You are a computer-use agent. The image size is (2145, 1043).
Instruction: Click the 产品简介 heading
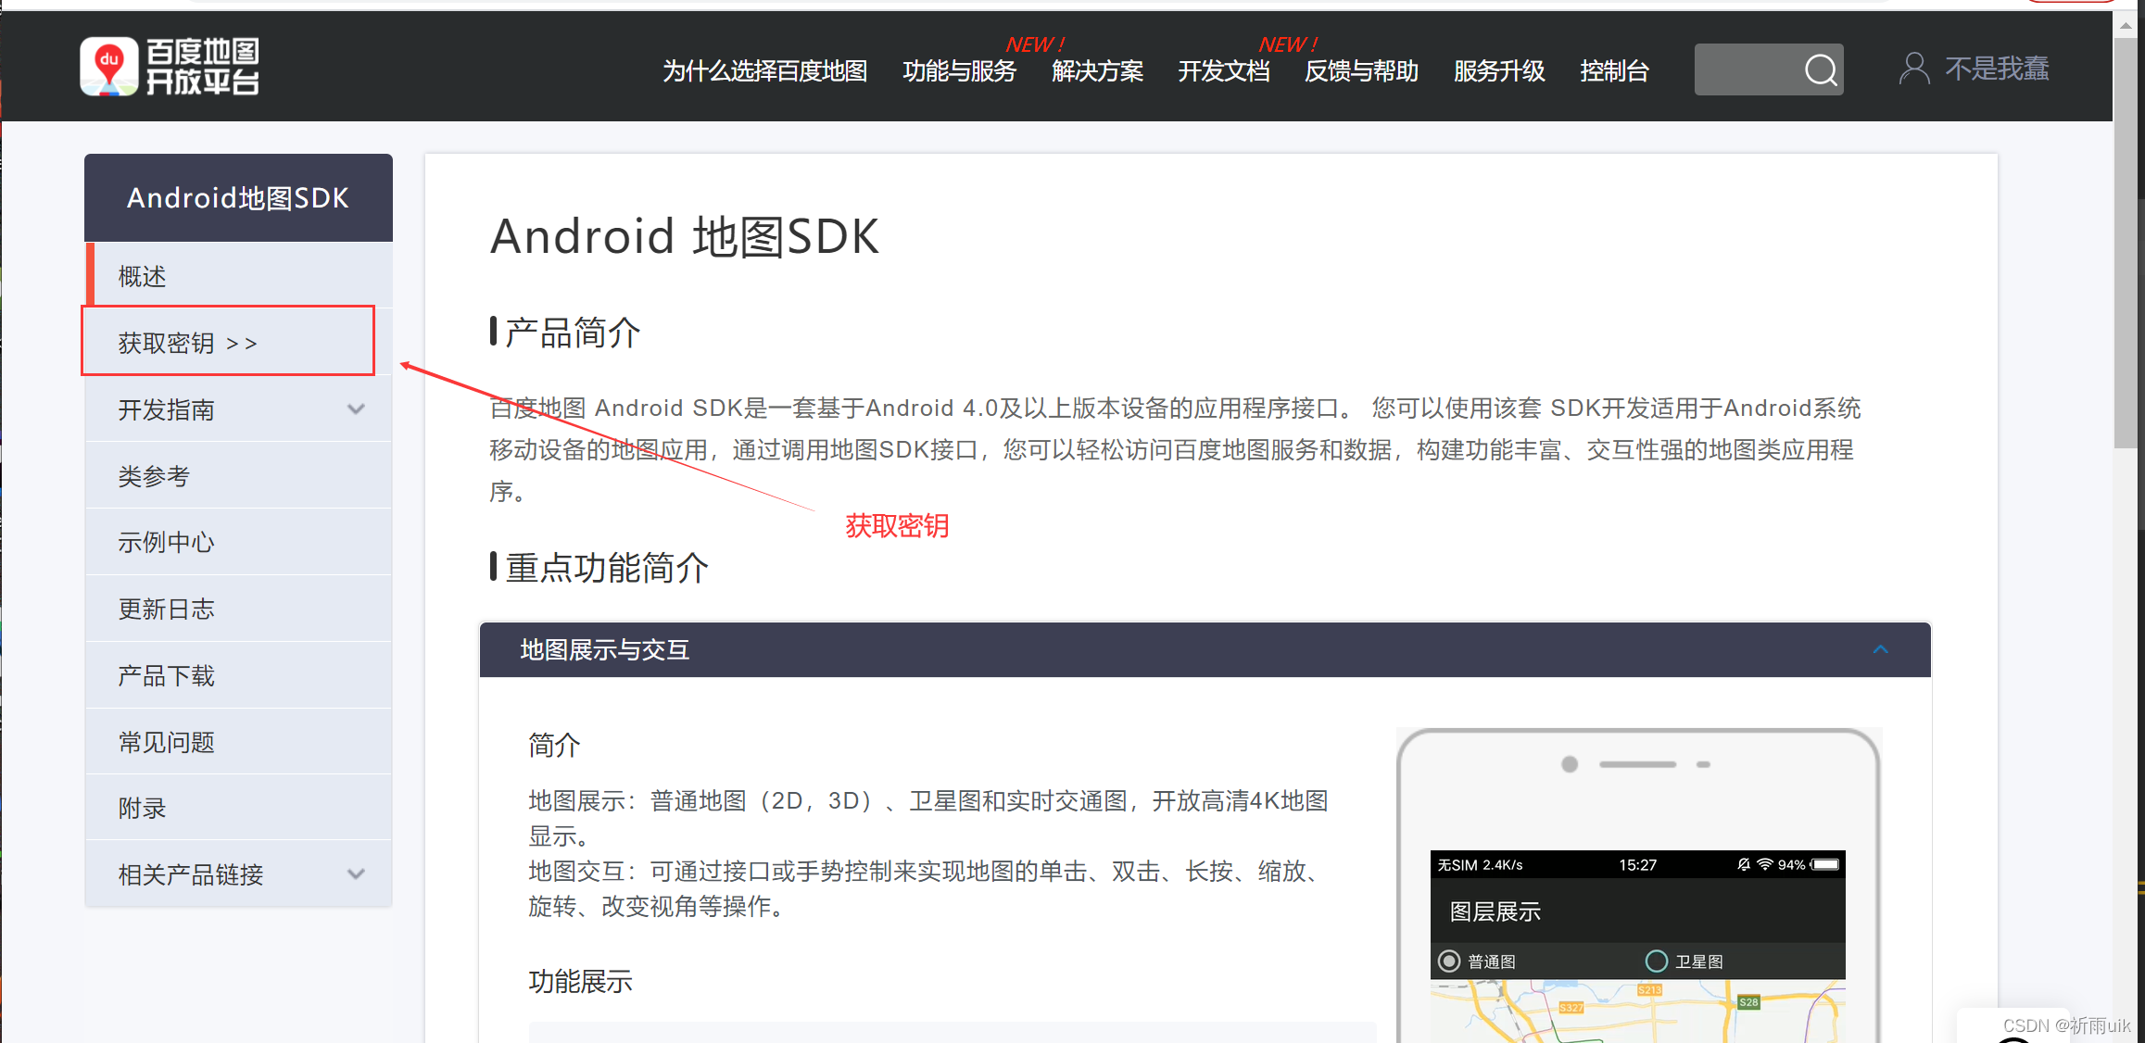click(573, 333)
